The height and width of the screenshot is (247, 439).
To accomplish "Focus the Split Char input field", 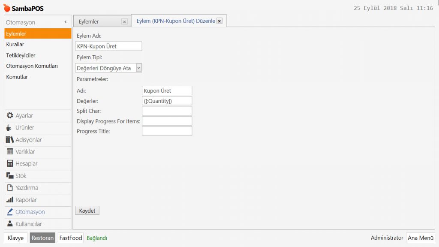I will point(167,111).
